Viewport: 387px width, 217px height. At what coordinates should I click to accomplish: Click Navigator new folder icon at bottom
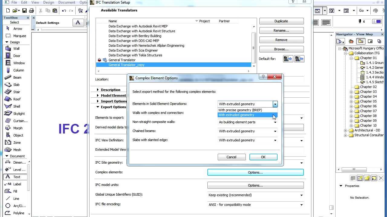pos(367,178)
